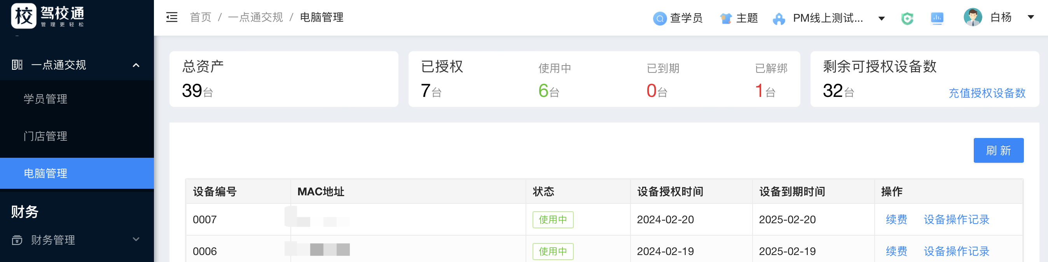The image size is (1048, 262).
Task: Click 续费 for device 0007
Action: [x=896, y=220]
